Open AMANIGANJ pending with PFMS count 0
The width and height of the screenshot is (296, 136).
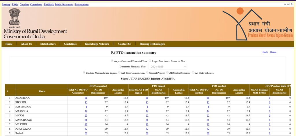click(270, 98)
